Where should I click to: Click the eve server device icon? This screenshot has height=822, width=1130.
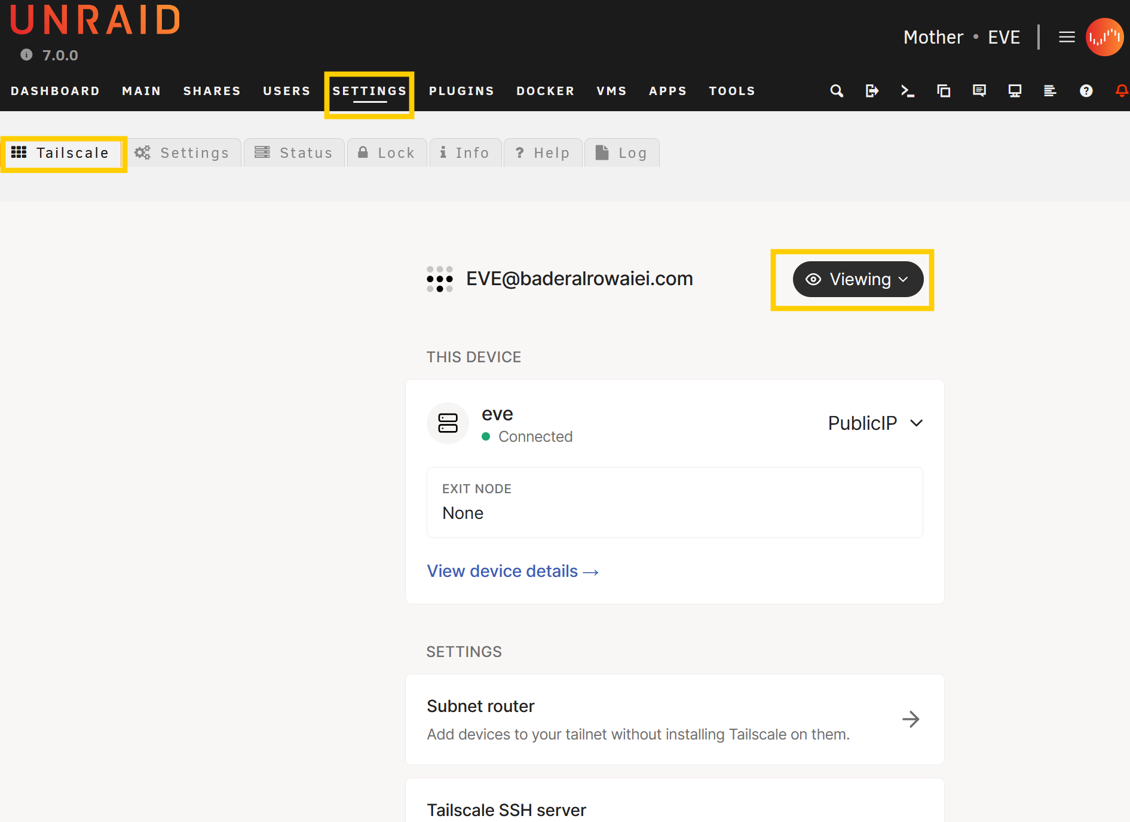click(448, 423)
